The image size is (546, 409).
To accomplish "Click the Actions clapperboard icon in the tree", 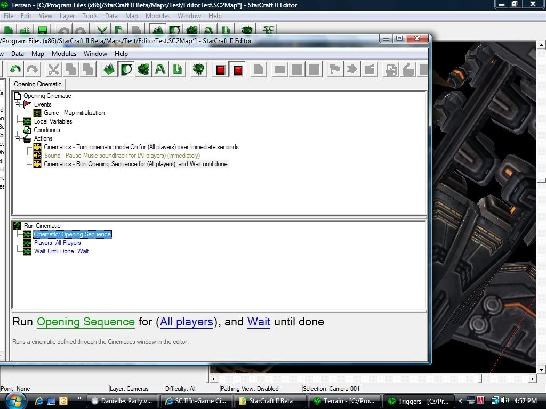I will 27,138.
